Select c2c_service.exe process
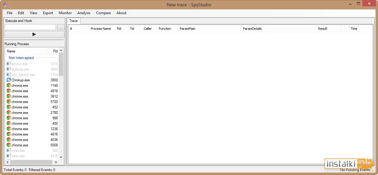The width and height of the screenshot is (378, 175). [x=32, y=75]
